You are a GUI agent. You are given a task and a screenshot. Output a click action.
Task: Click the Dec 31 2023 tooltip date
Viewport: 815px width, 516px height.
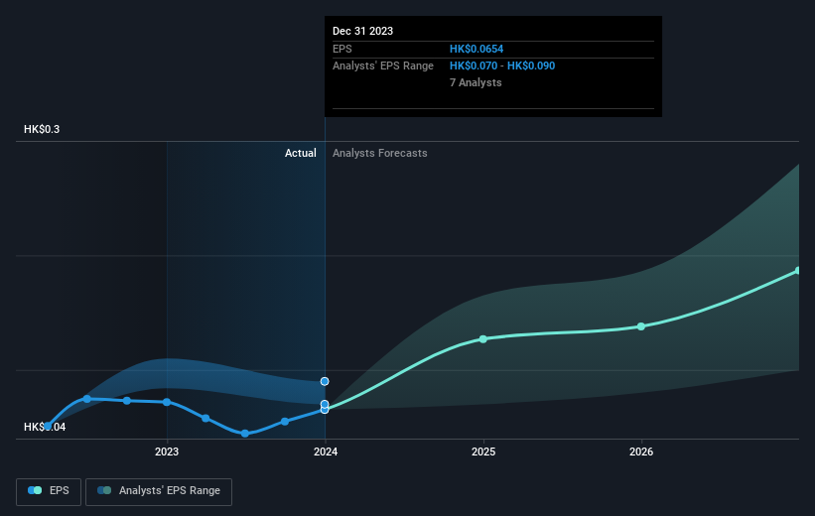[x=362, y=31]
